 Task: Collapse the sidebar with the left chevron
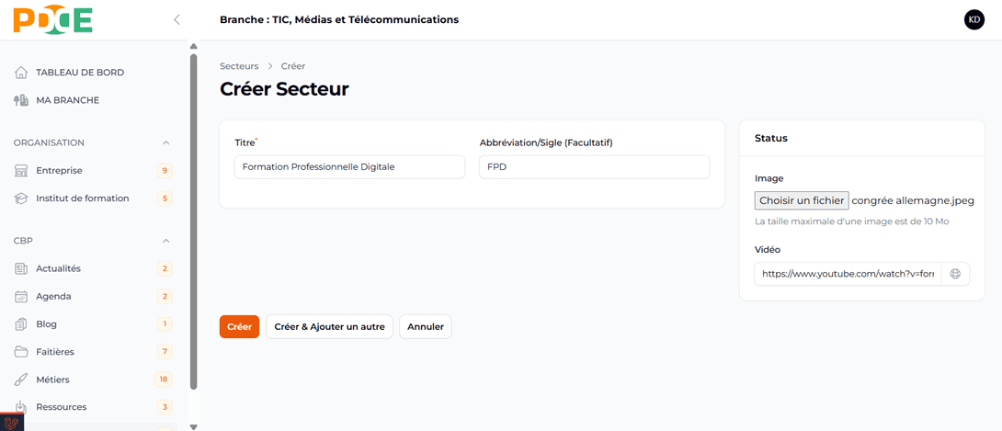click(x=176, y=19)
